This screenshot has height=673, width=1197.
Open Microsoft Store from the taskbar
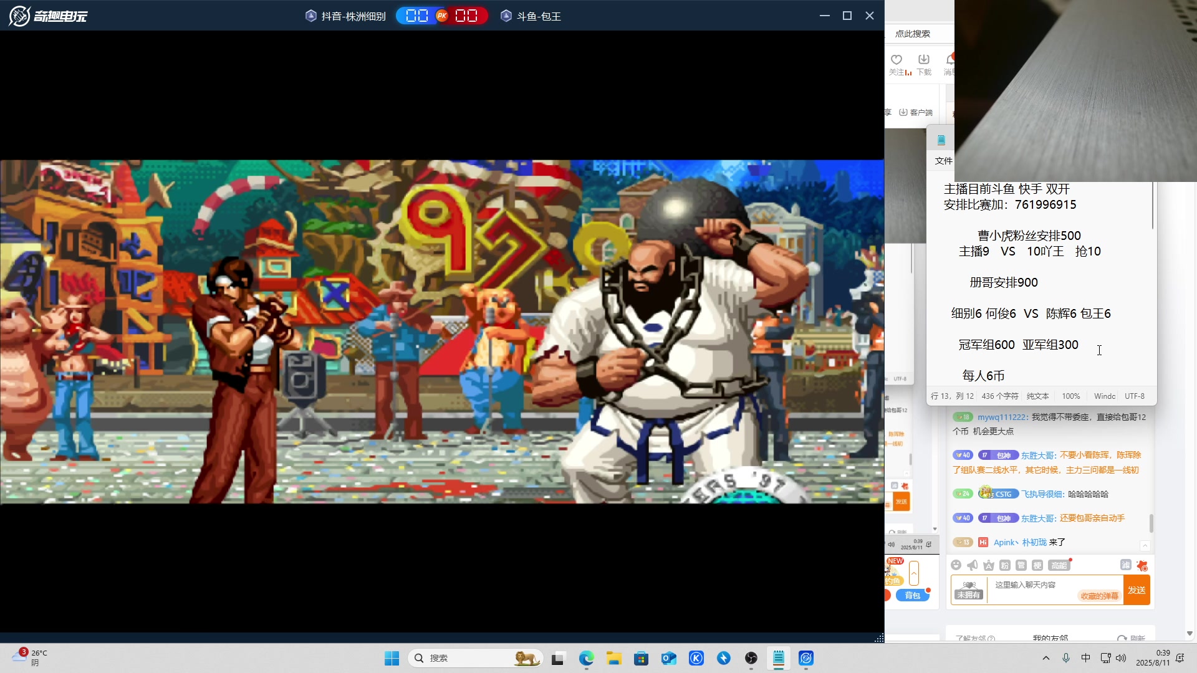641,658
